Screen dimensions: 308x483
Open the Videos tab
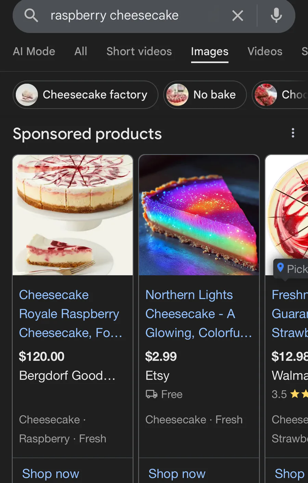coord(265,51)
